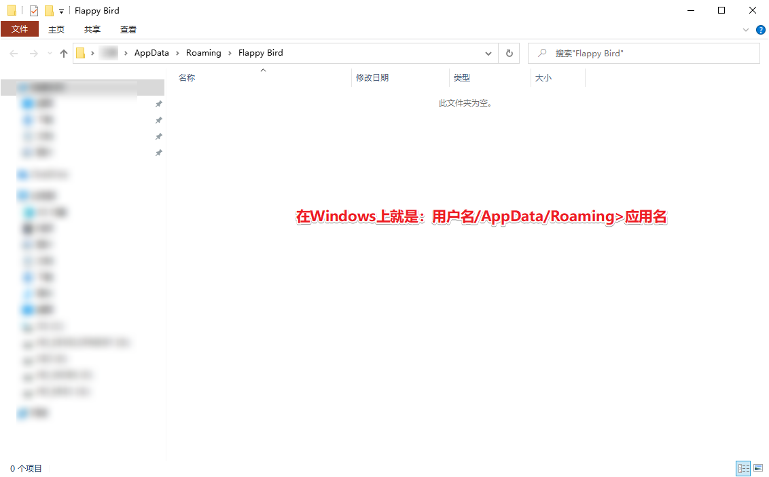This screenshot has height=477, width=769.
Task: Refresh the current folder
Action: (x=509, y=54)
